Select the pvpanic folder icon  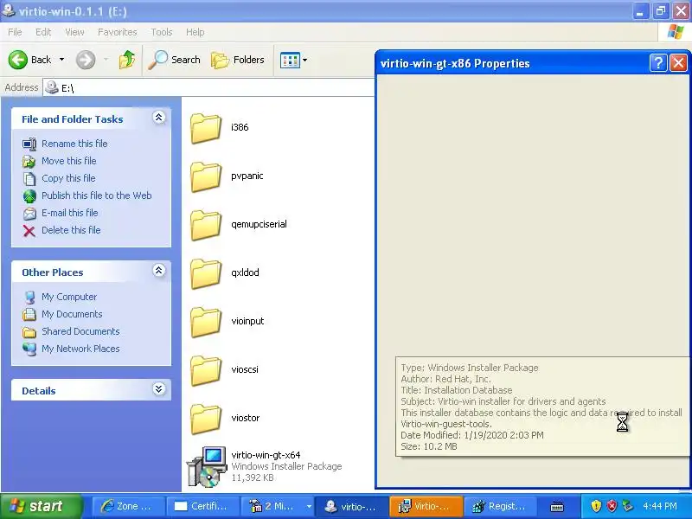click(x=206, y=176)
